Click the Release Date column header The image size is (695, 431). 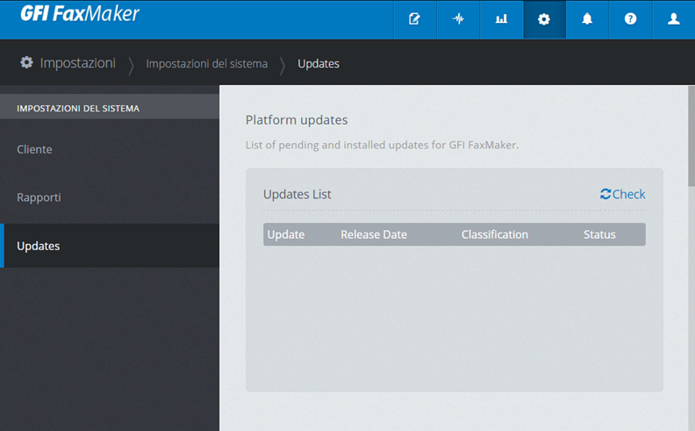click(x=374, y=234)
